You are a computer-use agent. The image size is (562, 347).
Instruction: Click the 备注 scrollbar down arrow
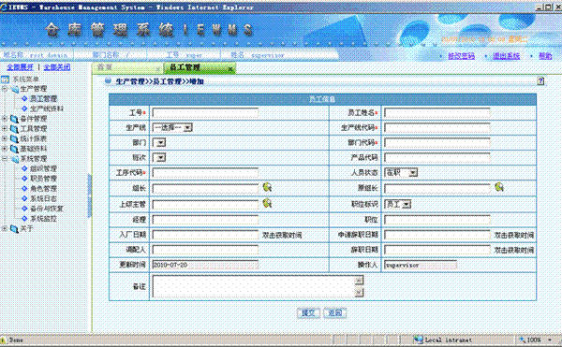(359, 293)
